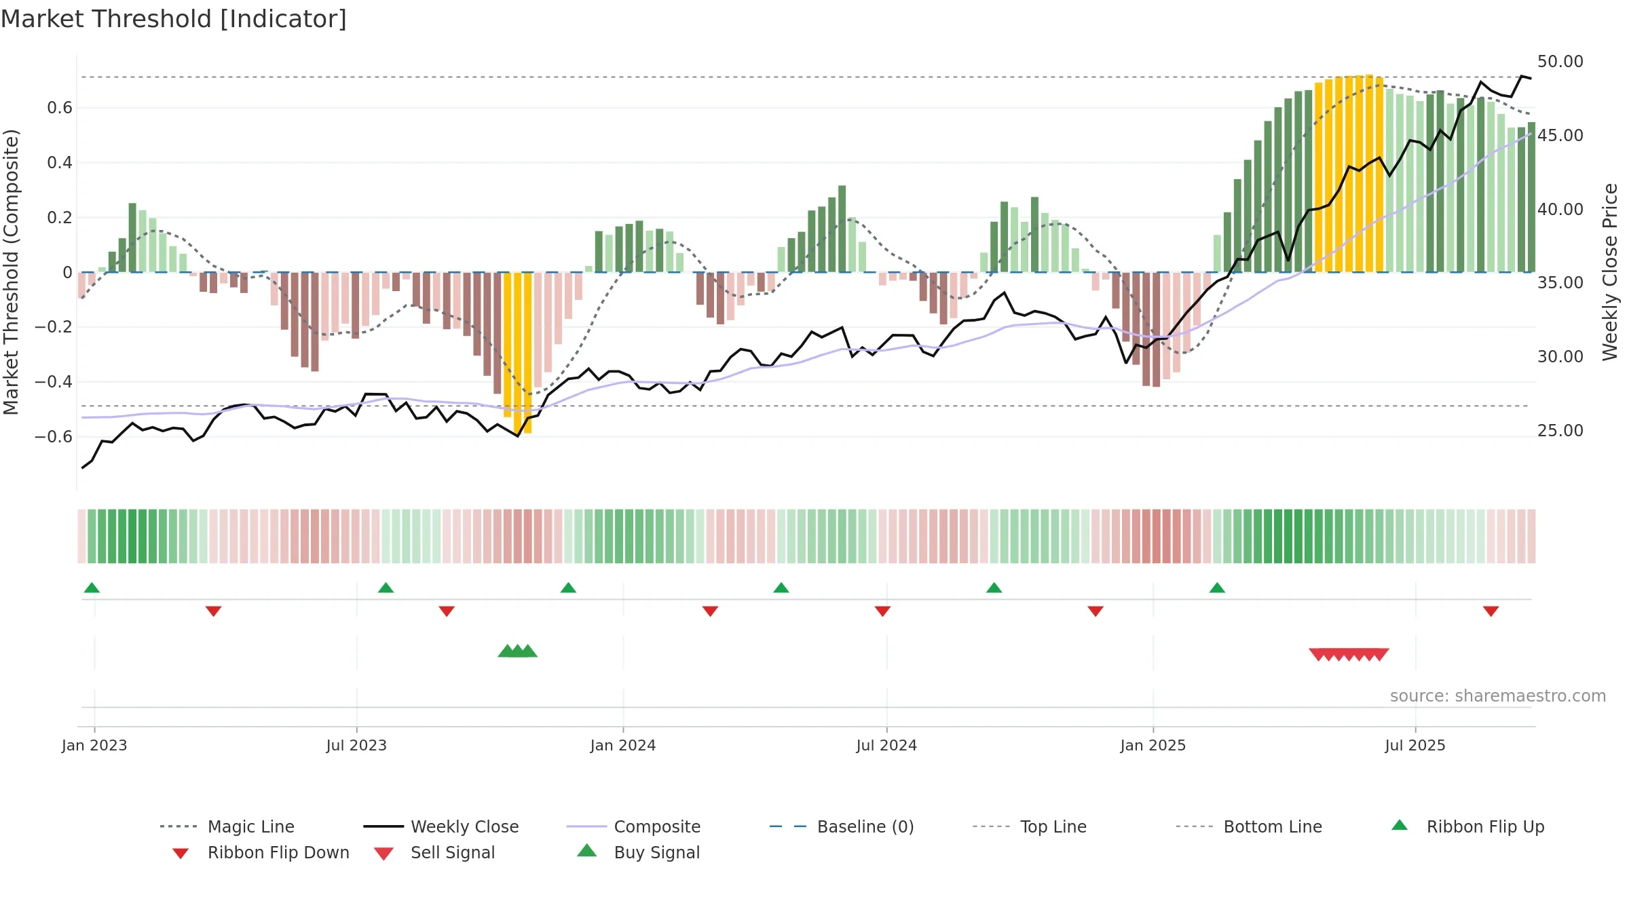This screenshot has width=1629, height=916.
Task: Click the Ribbon Flip Up marker before Jan 2024
Action: click(x=568, y=588)
